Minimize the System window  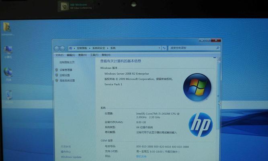click(202, 40)
